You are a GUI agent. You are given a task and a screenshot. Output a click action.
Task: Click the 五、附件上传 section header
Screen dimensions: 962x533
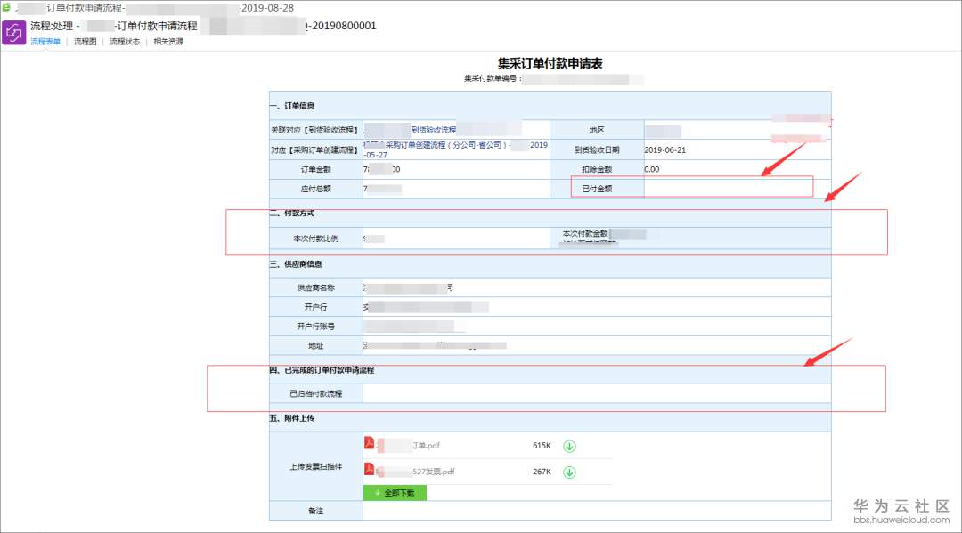click(292, 418)
